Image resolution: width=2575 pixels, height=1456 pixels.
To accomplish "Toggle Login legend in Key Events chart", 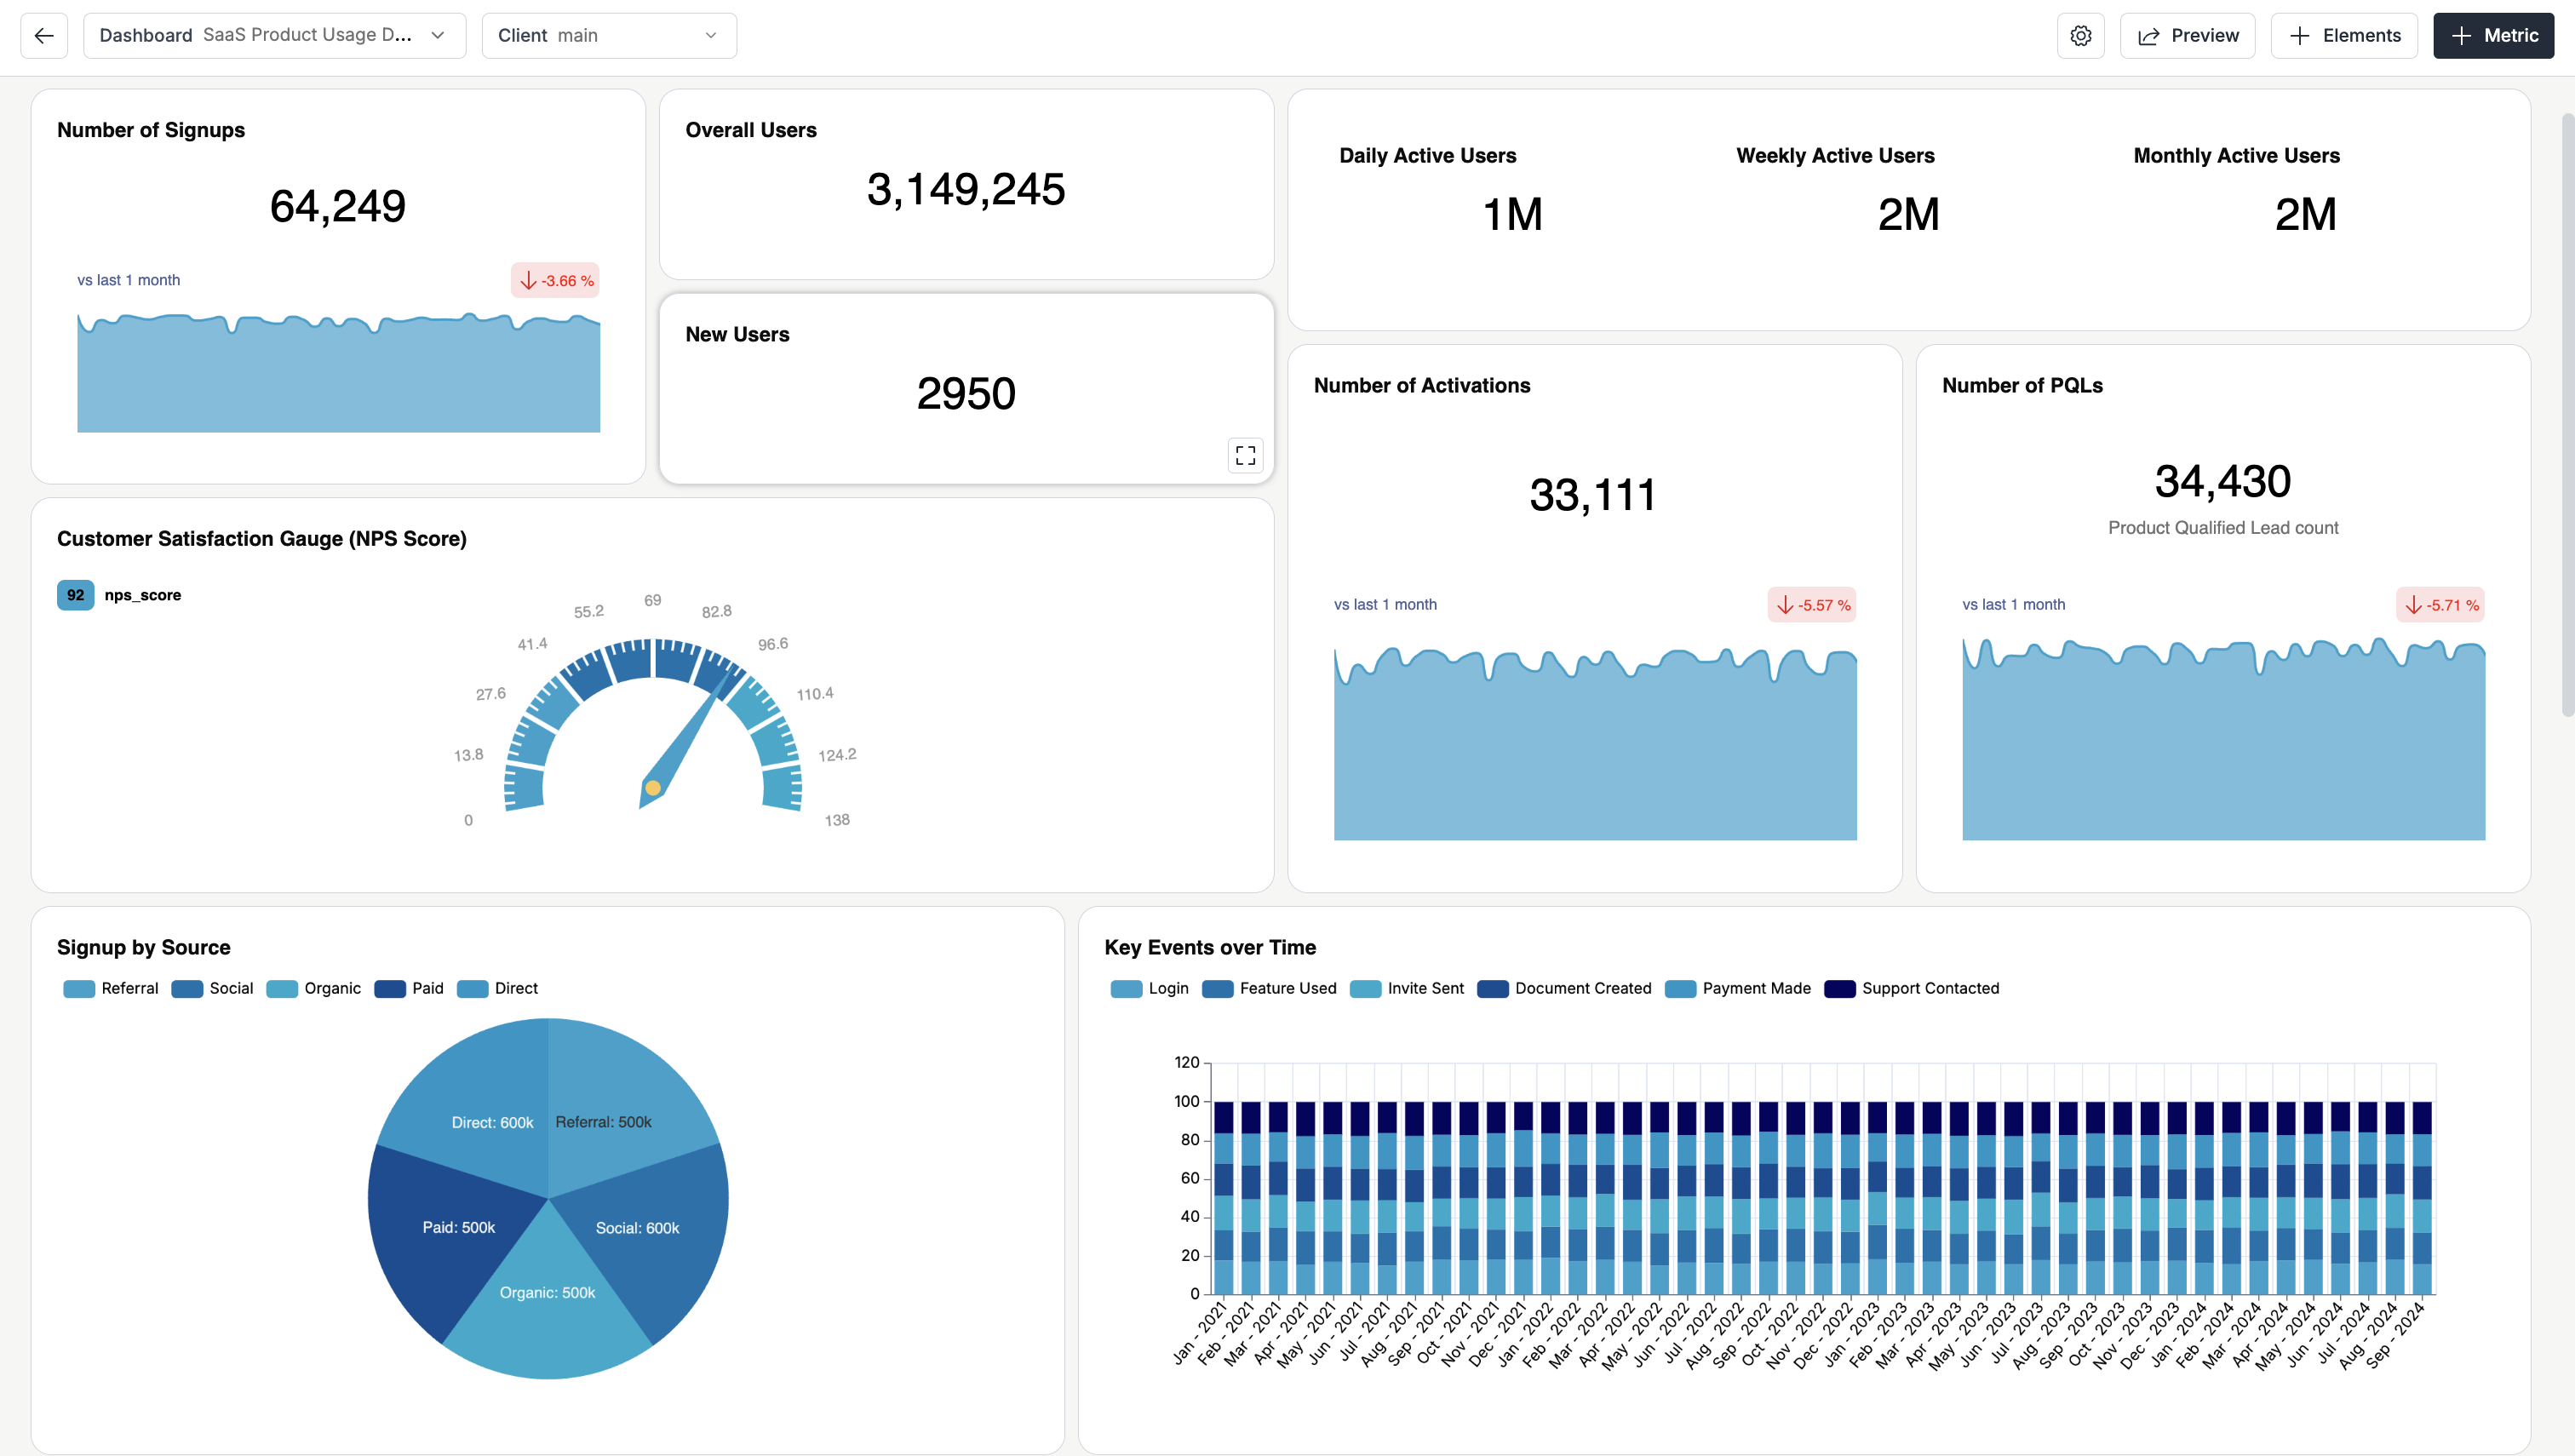I will pos(1150,988).
